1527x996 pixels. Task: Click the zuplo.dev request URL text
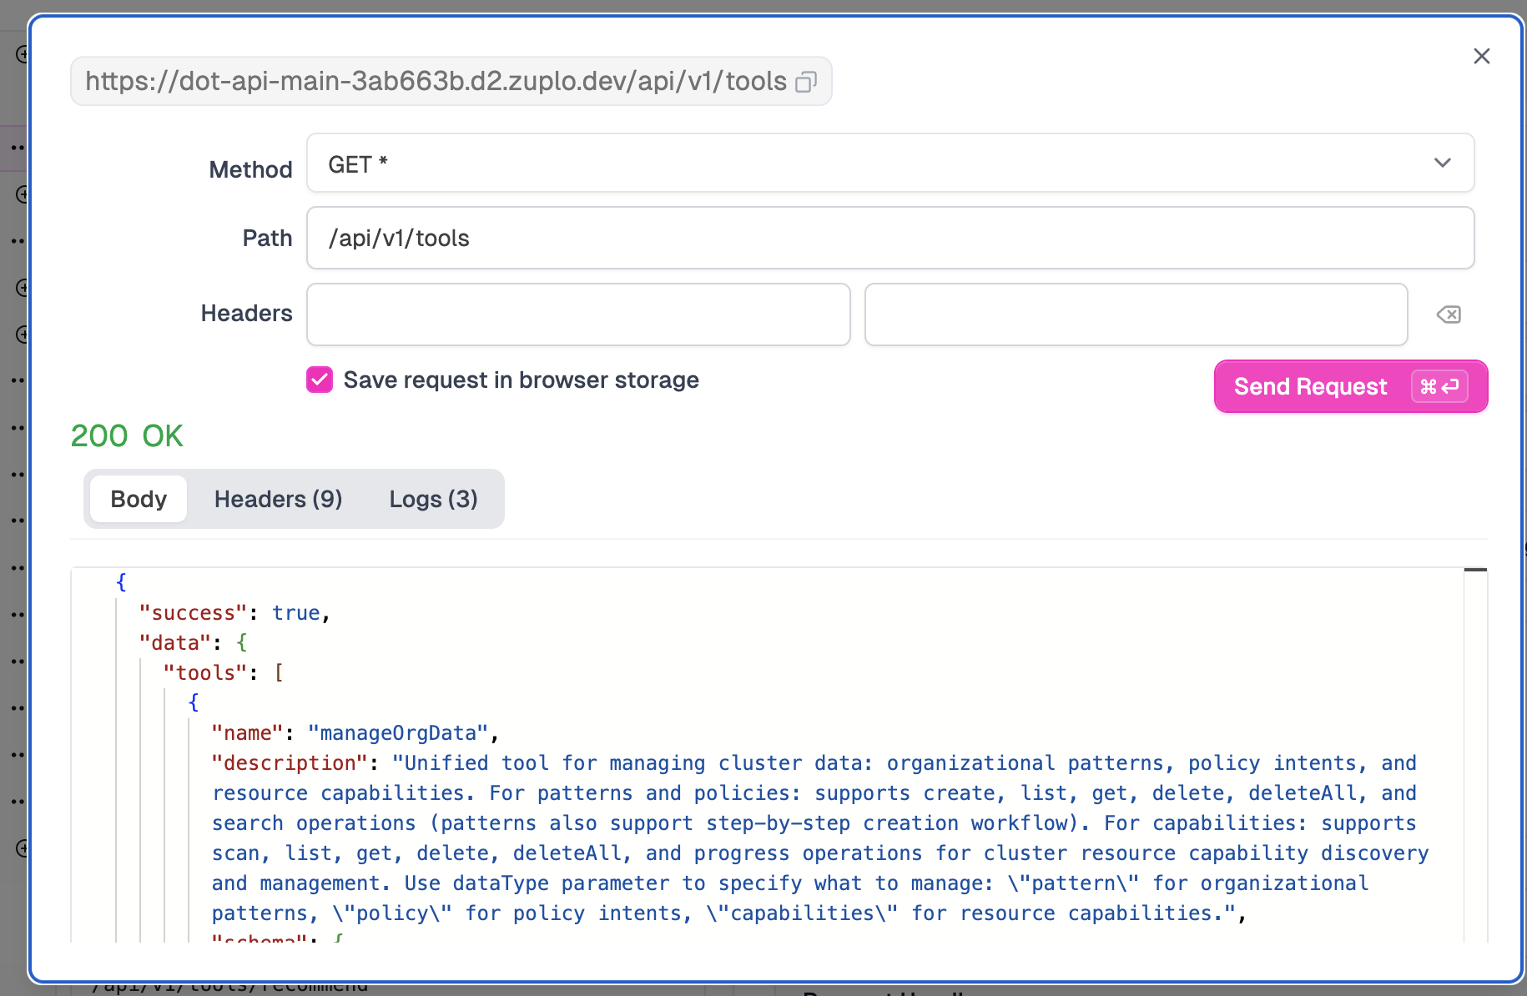(436, 82)
